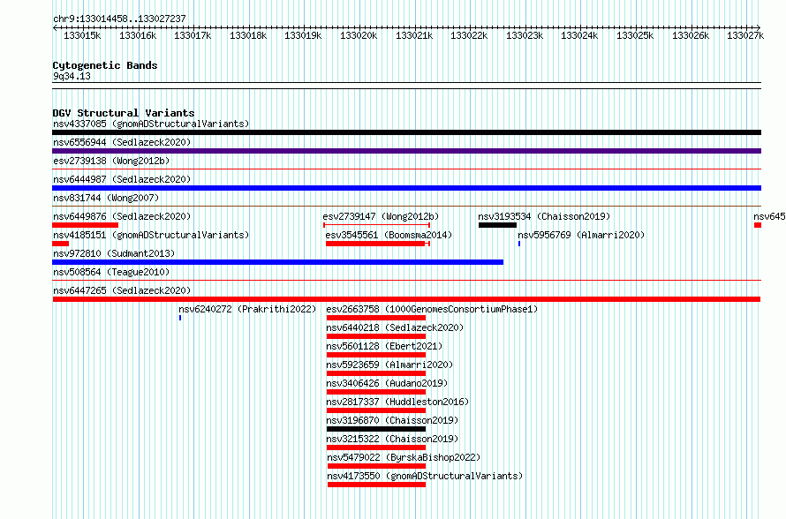Click nsv6449876 Sedlazeck2020 label
The height and width of the screenshot is (519, 786).
[x=122, y=216]
